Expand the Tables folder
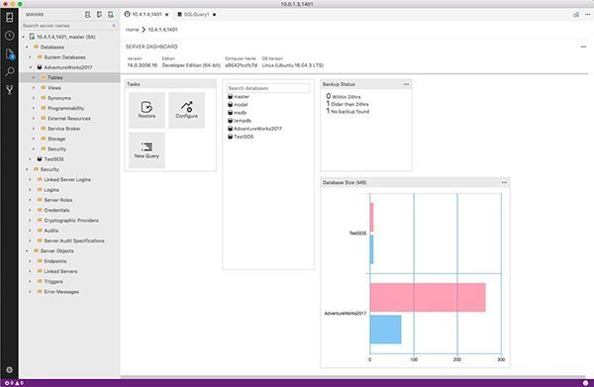Viewport: 594px width, 387px height. 34,77
